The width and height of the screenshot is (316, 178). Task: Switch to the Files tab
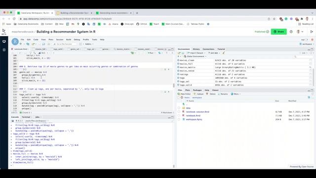pos(180,90)
